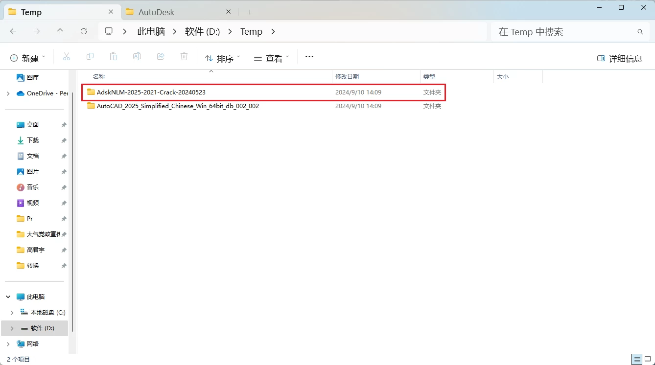Expand the 软件 (D:) node
The width and height of the screenshot is (655, 365).
(x=12, y=328)
